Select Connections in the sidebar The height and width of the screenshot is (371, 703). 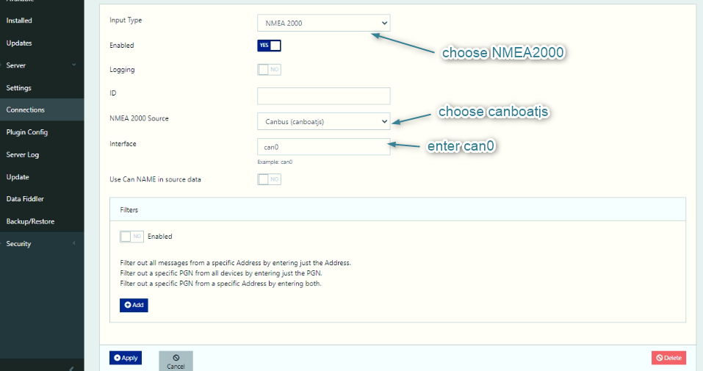[x=42, y=110]
